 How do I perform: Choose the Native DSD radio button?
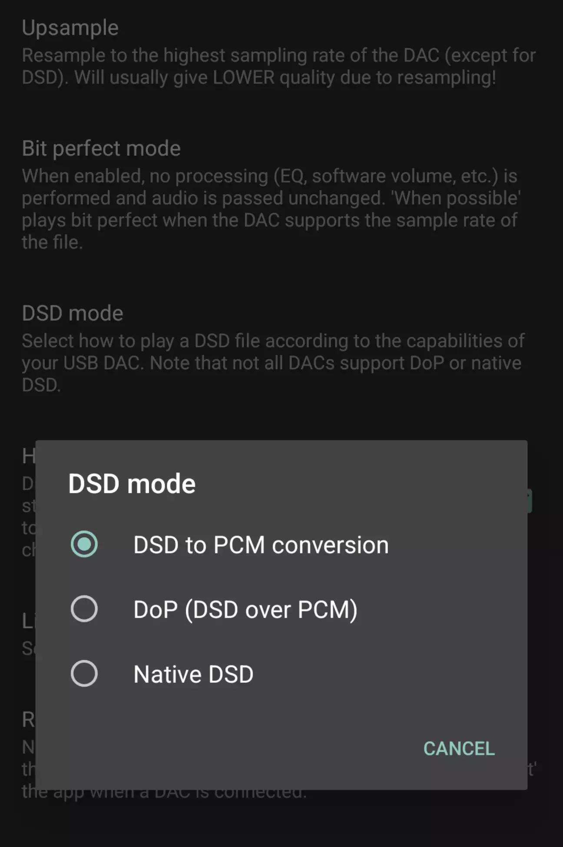(x=84, y=673)
